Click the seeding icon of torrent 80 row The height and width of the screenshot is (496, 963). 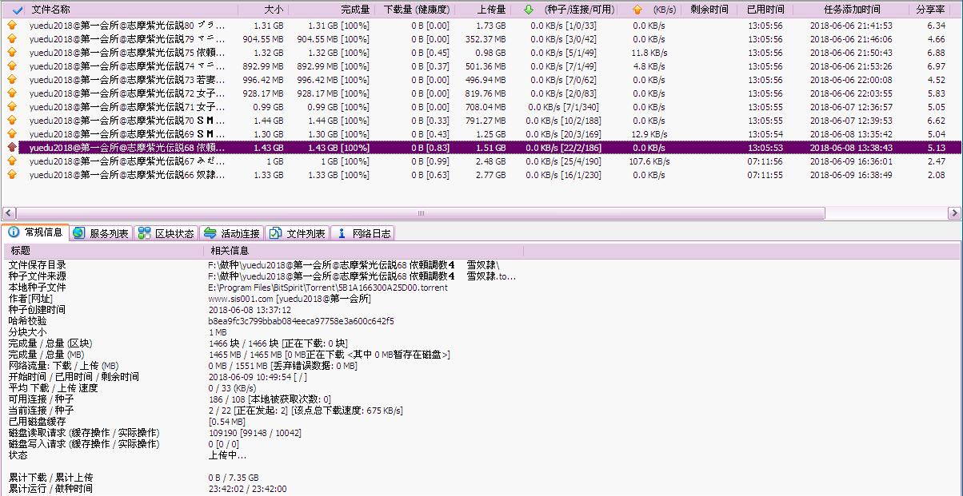pos(12,26)
